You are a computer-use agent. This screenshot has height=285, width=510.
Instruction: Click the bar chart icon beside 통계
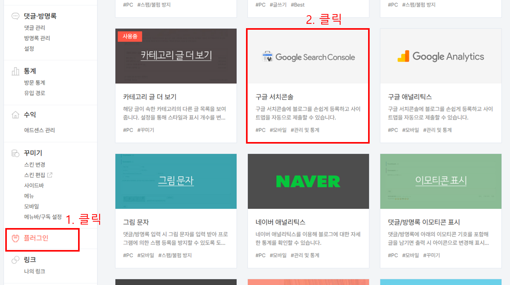[15, 71]
